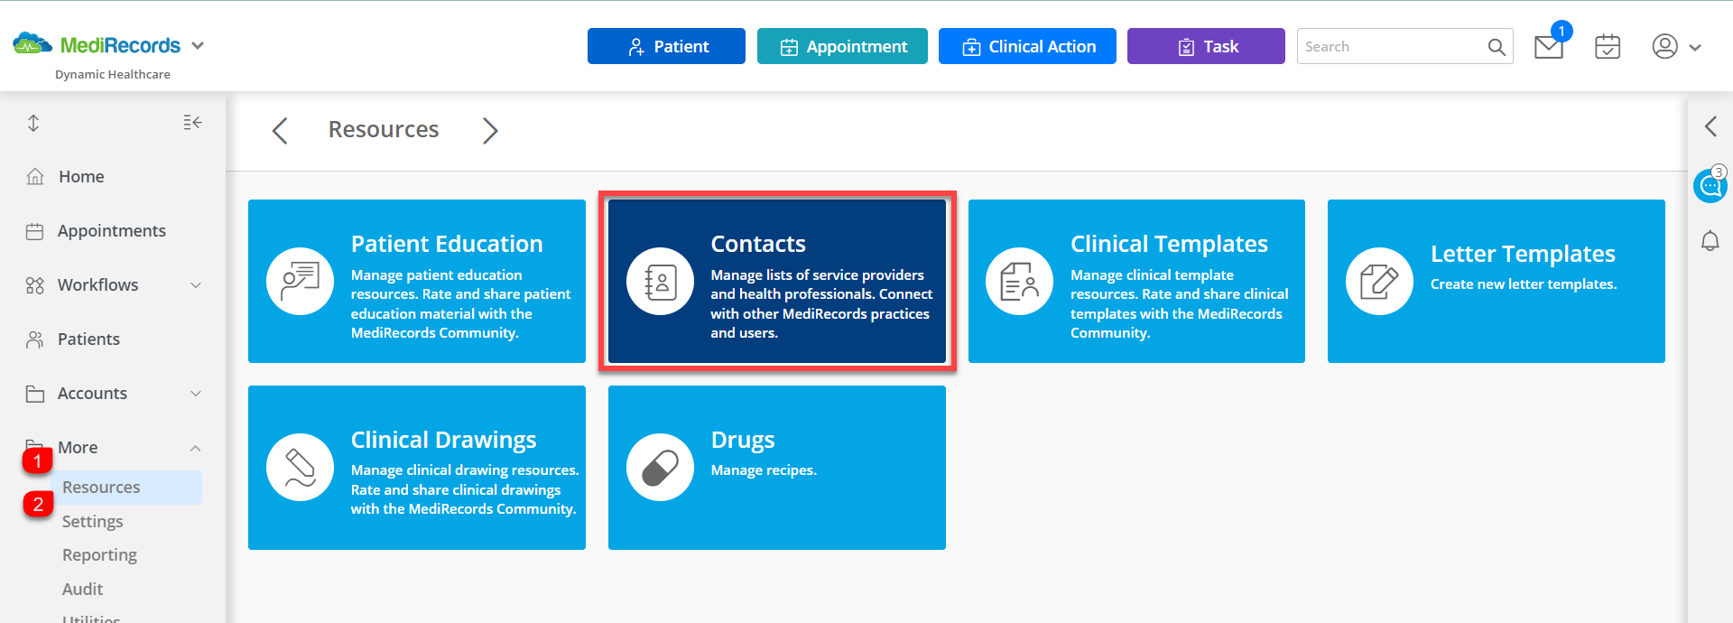Collapse the More section chevron
The height and width of the screenshot is (623, 1733).
pyautogui.click(x=196, y=448)
